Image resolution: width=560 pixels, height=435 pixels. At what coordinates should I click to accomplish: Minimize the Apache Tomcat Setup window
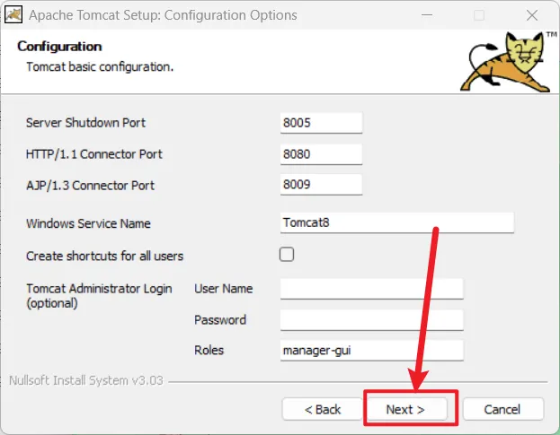[x=427, y=15]
